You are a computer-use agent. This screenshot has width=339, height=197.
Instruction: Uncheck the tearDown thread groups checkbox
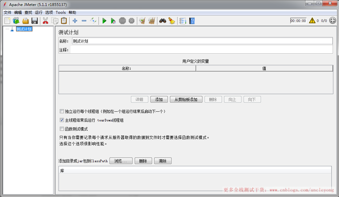tap(62, 120)
